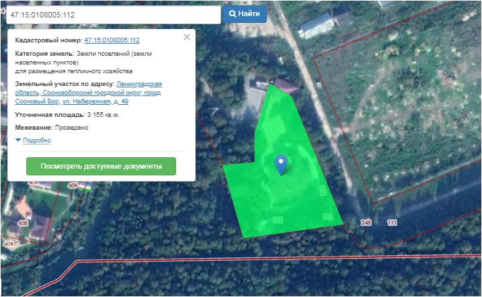This screenshot has width=482, height=297.
Task: Click the blue location pin on the parcel
Action: (282, 163)
